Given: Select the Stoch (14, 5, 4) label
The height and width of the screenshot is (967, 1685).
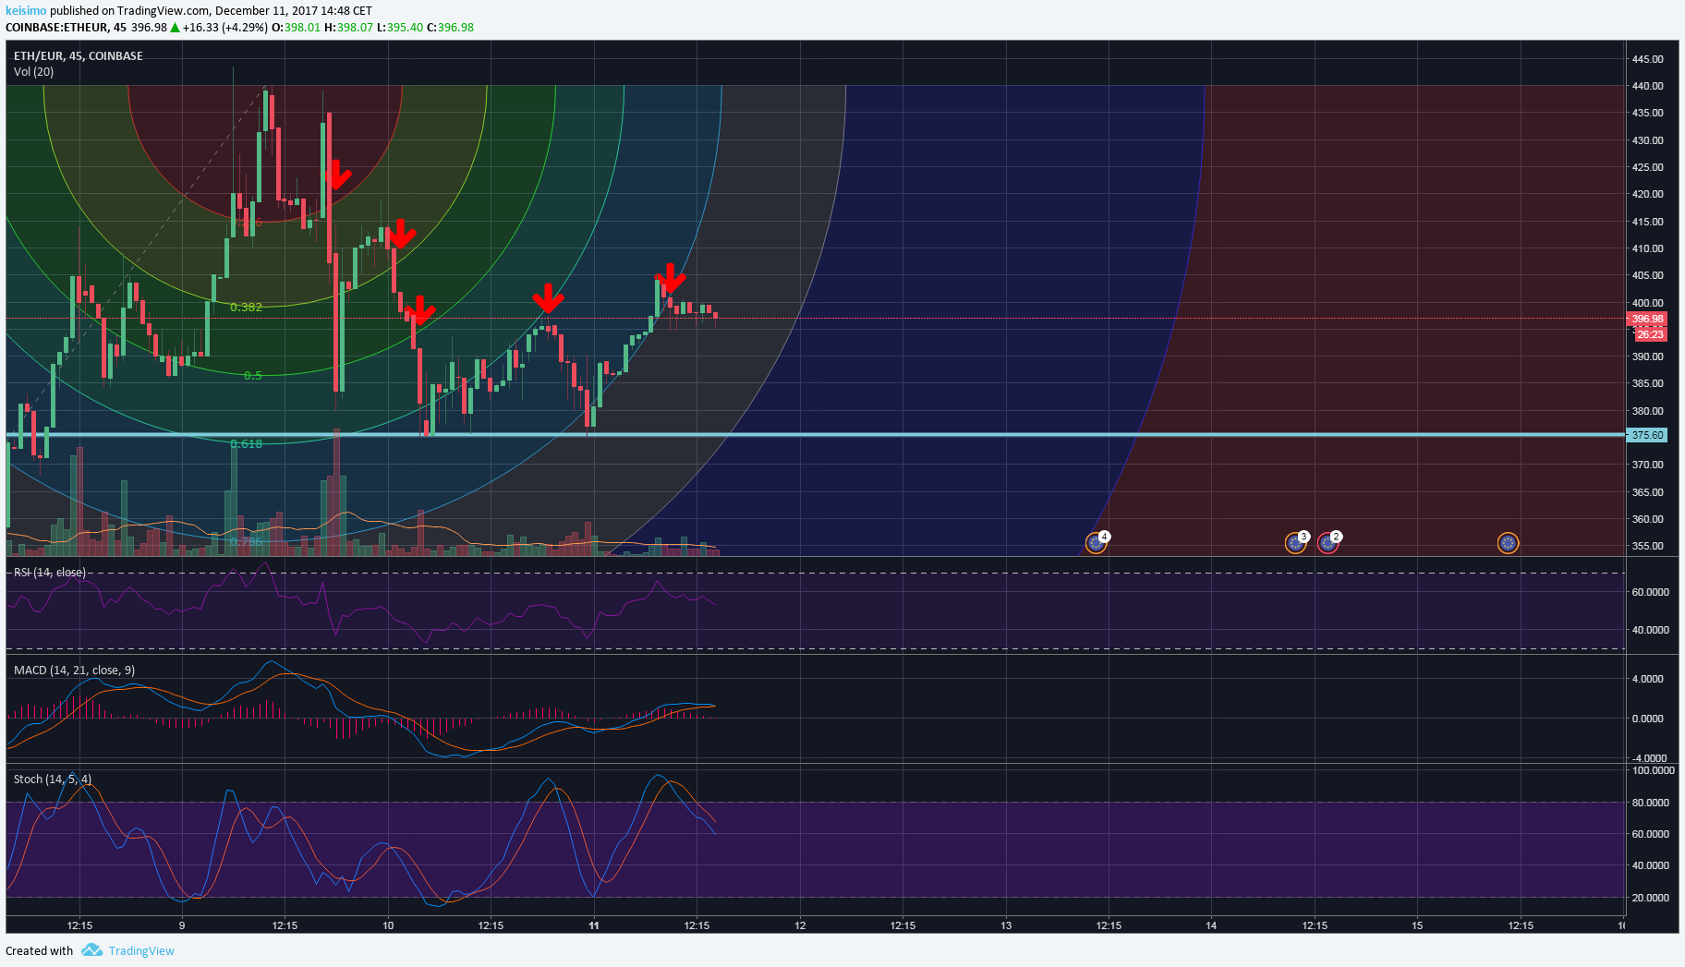Looking at the screenshot, I should click(53, 780).
